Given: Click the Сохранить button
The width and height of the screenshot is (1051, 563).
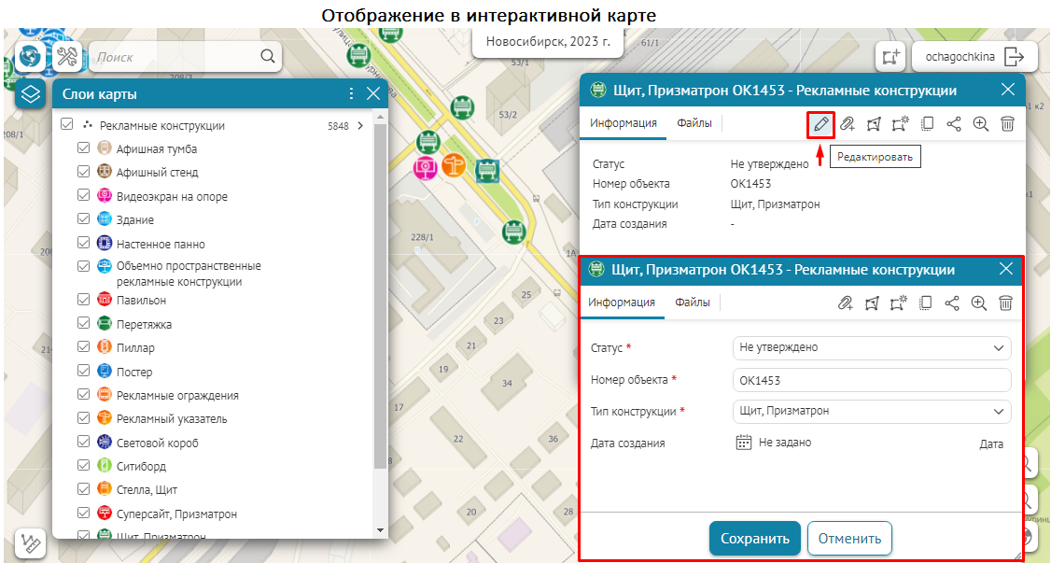Looking at the screenshot, I should [754, 539].
